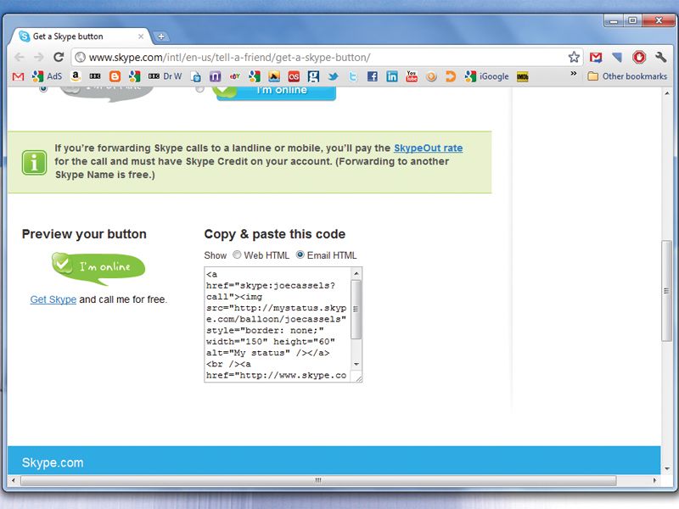
Task: Close the Get a Skype button tab
Action: coord(141,36)
